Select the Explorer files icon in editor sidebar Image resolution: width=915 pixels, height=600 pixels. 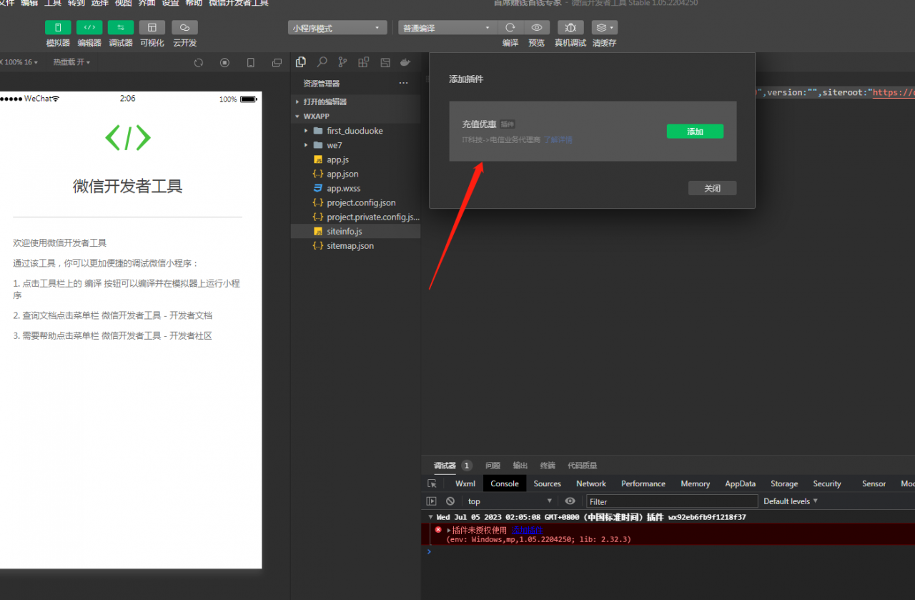click(301, 62)
